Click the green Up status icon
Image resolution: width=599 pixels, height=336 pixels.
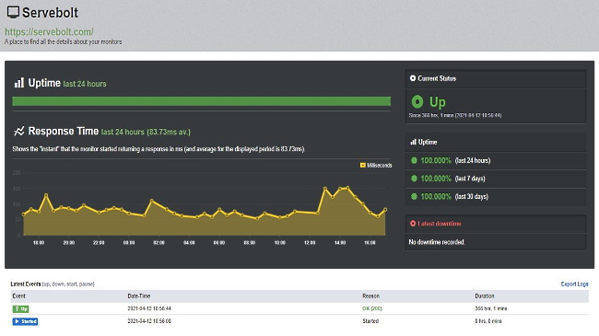coord(417,102)
